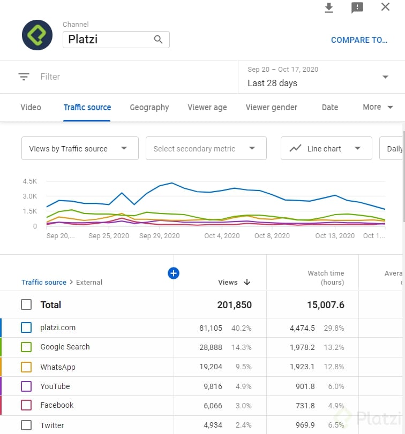Image resolution: width=405 pixels, height=434 pixels.
Task: Sort by Views descending arrow
Action: tap(247, 282)
